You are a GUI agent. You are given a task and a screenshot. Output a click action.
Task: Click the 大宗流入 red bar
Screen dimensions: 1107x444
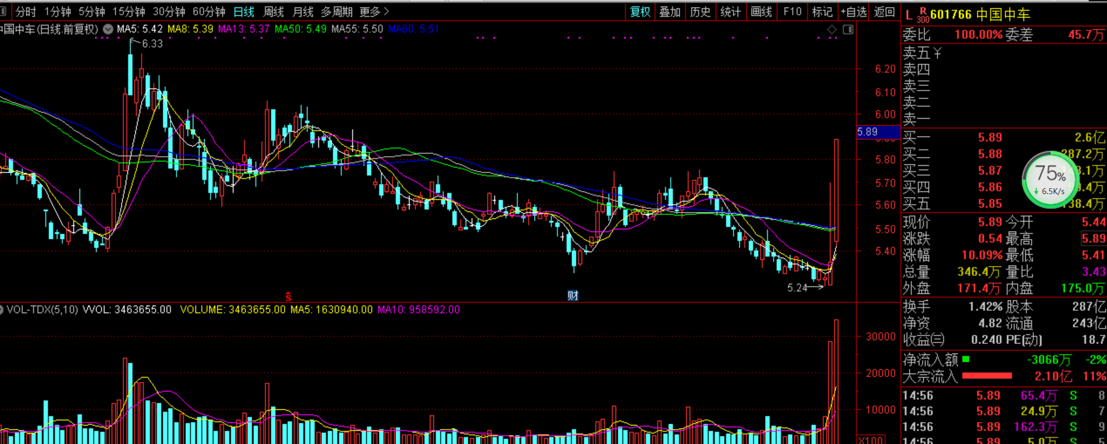(x=987, y=376)
